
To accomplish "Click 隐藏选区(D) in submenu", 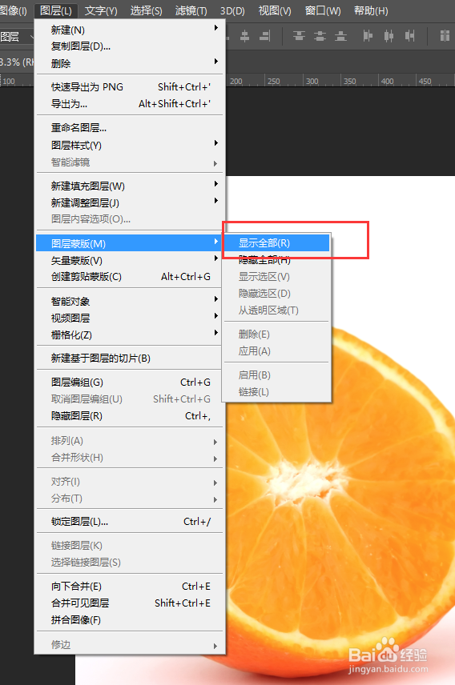I will click(276, 294).
